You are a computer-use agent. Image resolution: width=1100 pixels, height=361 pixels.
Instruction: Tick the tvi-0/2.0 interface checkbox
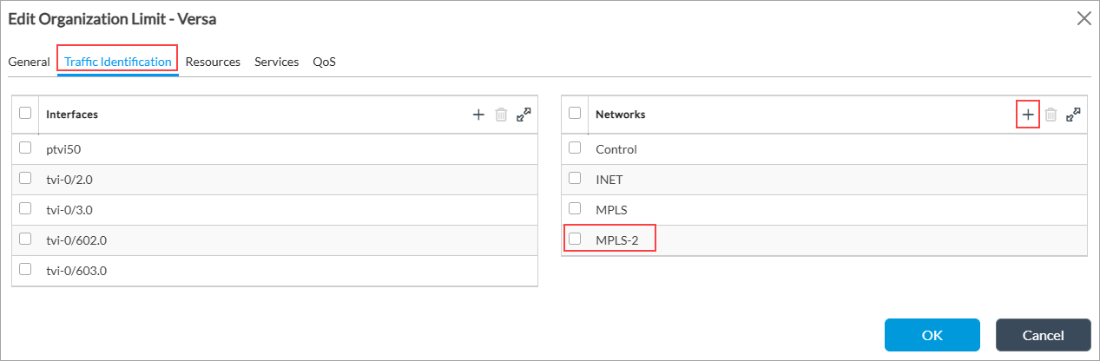pos(25,179)
